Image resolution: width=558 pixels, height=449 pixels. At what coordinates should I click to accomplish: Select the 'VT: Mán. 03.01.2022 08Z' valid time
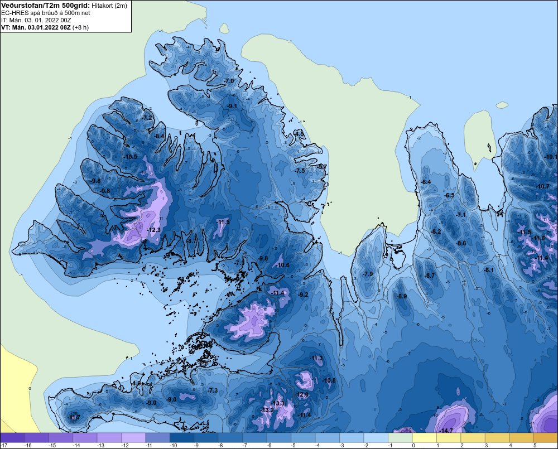point(36,27)
